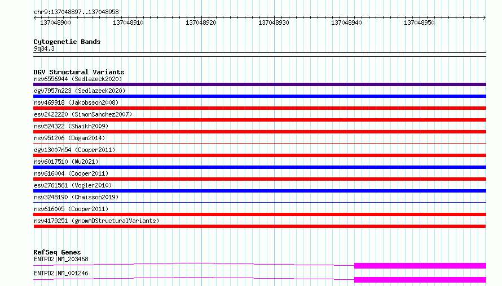This screenshot has height=286, width=502.
Task: Select the esv2761561 (Vogler2010) label
Action: [x=73, y=185]
